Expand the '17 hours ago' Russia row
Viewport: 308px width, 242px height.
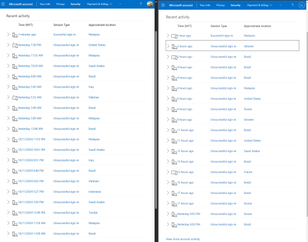pos(168,203)
